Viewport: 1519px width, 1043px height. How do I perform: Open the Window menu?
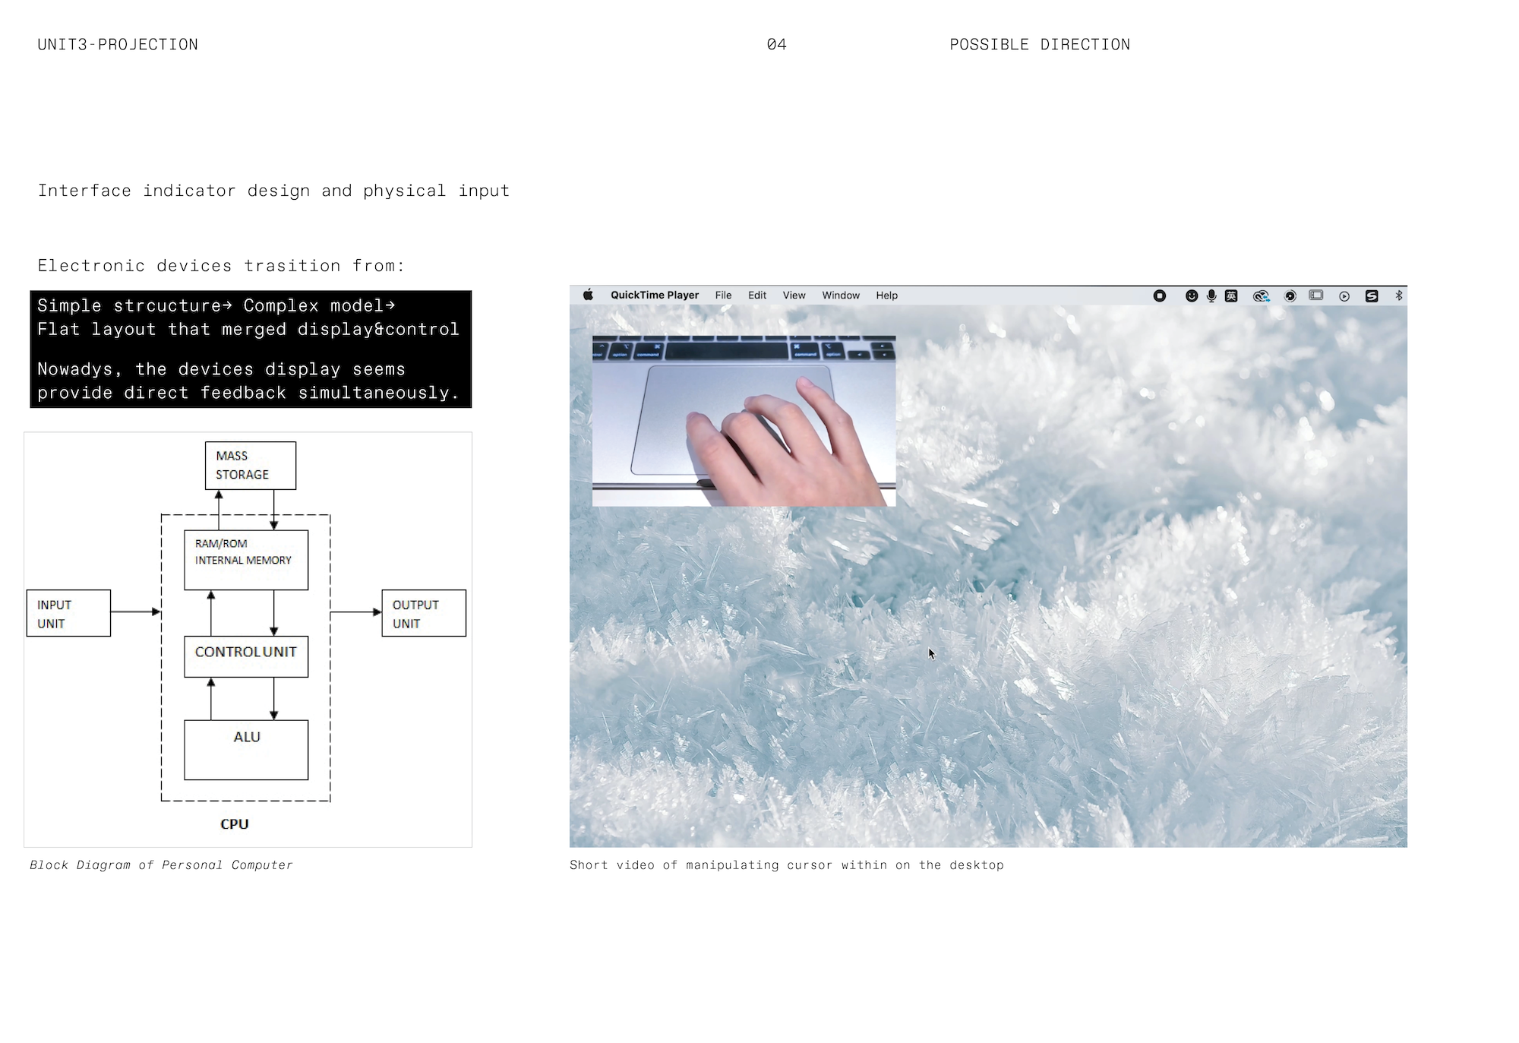841,296
